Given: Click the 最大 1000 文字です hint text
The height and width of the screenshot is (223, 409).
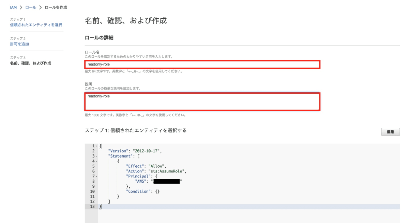Looking at the screenshot, I should (135, 115).
